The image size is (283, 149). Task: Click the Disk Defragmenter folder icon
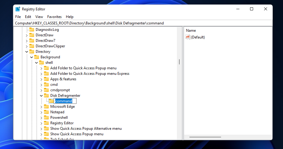tap(46, 96)
